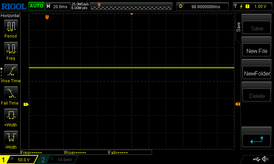Click the Fall=***** measurement result
Viewport: 274px width, 164px height.
[130, 152]
